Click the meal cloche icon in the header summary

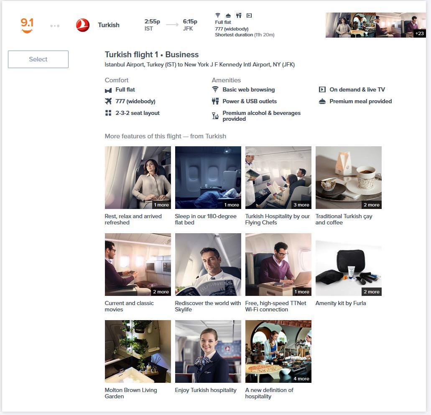(228, 15)
